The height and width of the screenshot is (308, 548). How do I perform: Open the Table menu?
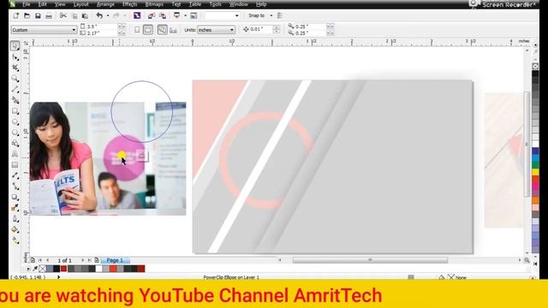click(194, 4)
